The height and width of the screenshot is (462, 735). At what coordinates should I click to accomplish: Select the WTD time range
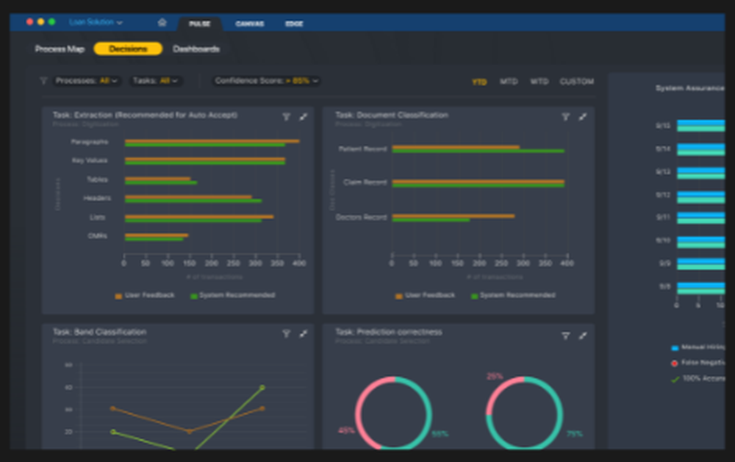tap(539, 82)
